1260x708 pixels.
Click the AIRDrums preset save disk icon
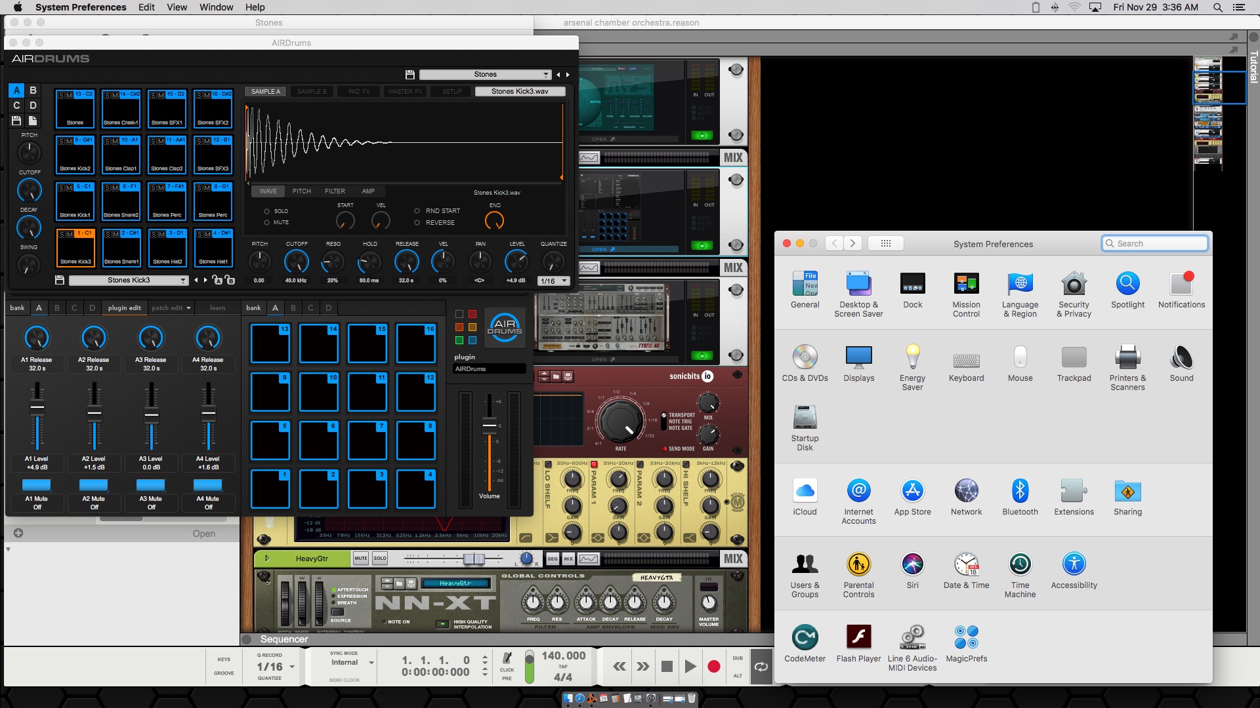(409, 75)
